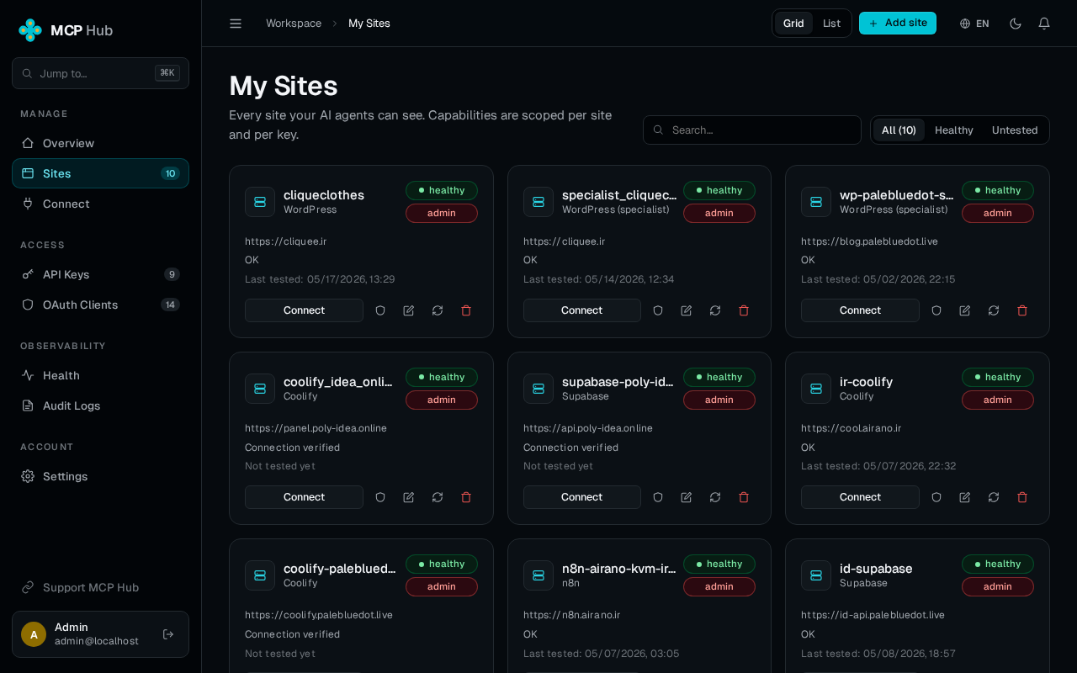Toggle the sidebar with the hamburger icon
The image size is (1077, 673).
(x=236, y=24)
